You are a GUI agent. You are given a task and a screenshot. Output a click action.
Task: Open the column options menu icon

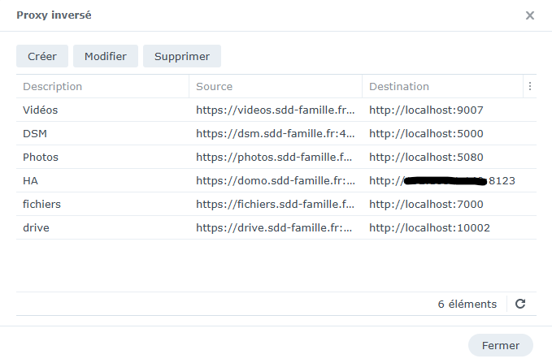click(530, 86)
